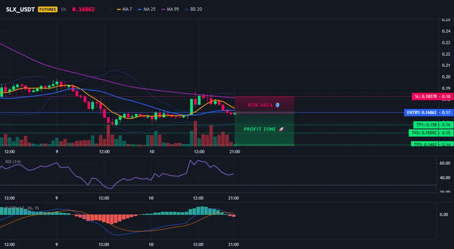Click the TP1: 0.158 target label
Image resolution: width=454 pixels, height=249 pixels.
click(426, 125)
